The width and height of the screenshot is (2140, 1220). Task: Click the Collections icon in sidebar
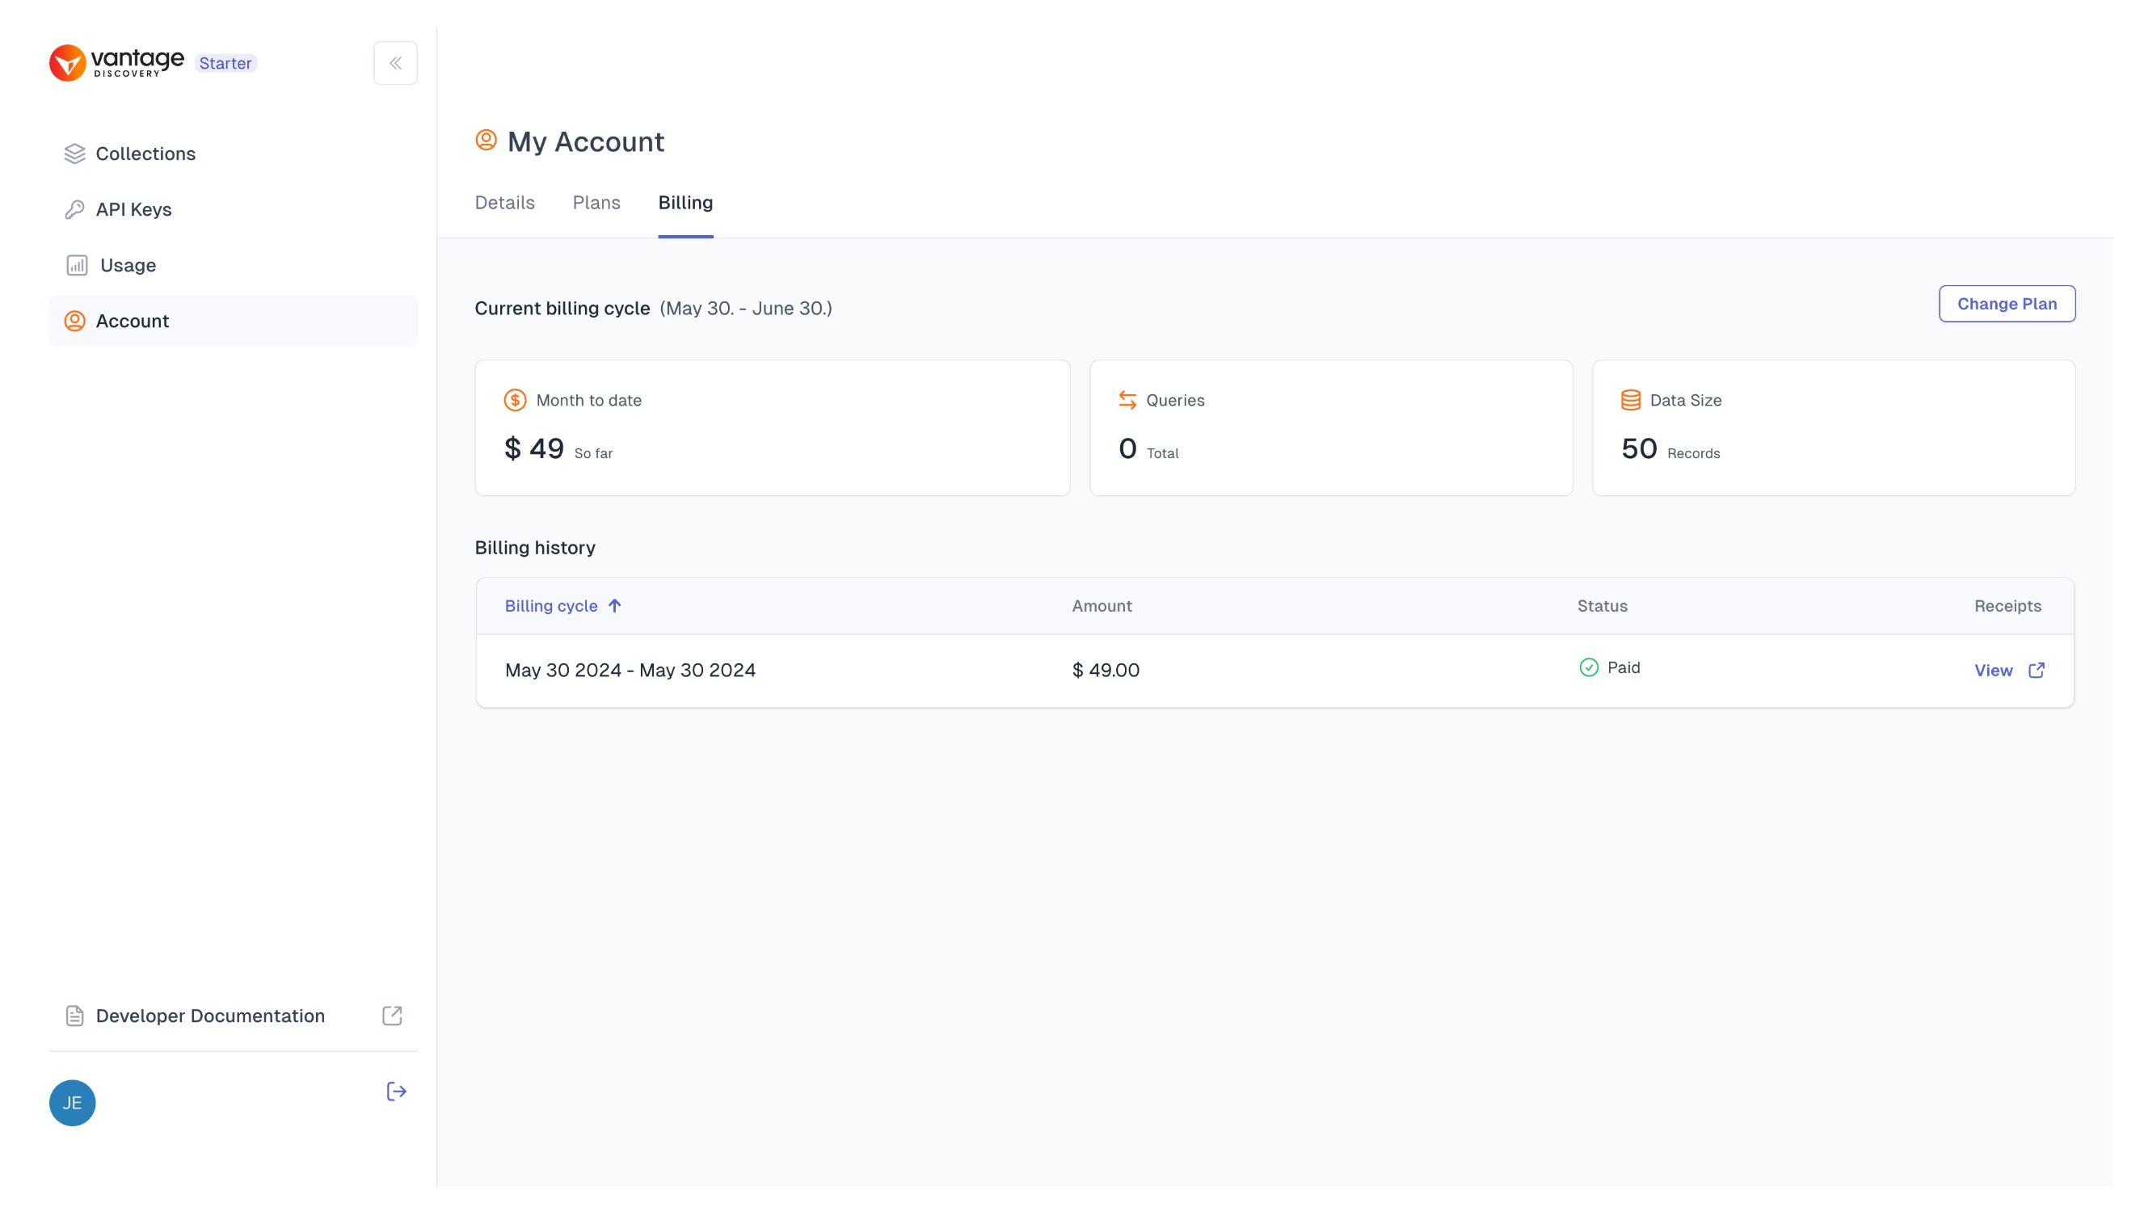pos(74,153)
